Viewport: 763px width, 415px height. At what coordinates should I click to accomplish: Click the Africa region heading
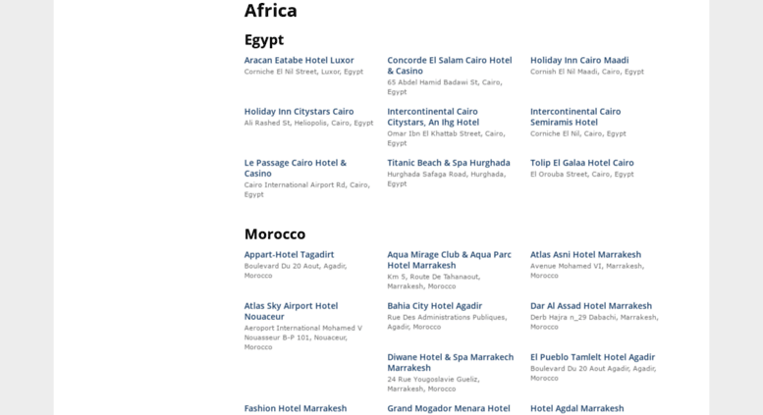271,11
